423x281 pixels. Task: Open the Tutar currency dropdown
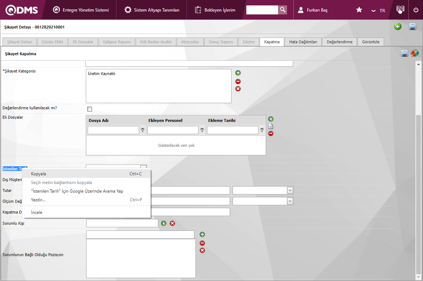263,190
